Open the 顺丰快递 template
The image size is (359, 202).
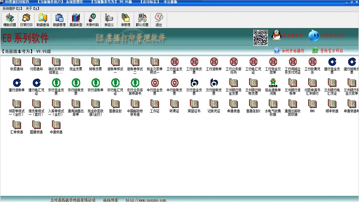click(332, 106)
